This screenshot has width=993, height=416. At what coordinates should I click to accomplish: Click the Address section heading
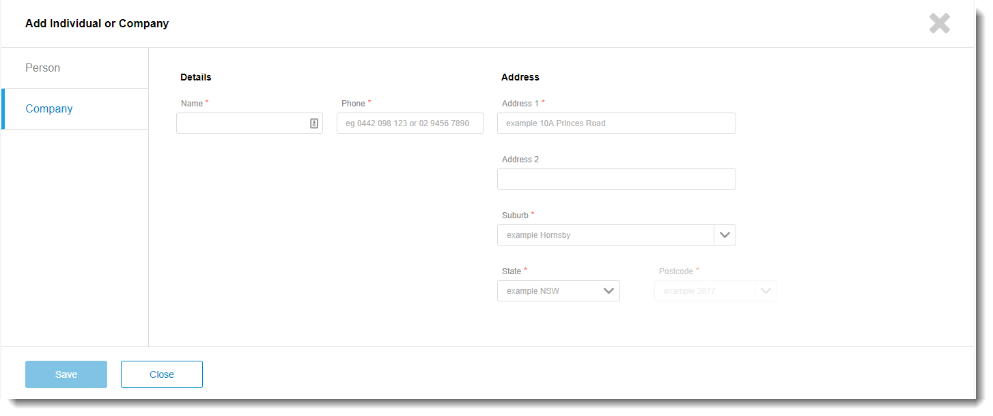pyautogui.click(x=520, y=77)
